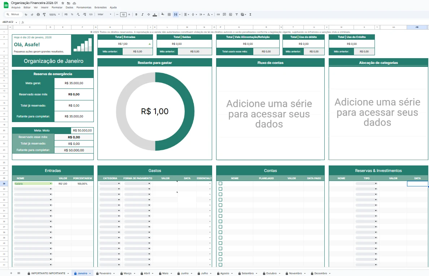
Task: Insert a link using toolbar icon
Action: pos(218,14)
